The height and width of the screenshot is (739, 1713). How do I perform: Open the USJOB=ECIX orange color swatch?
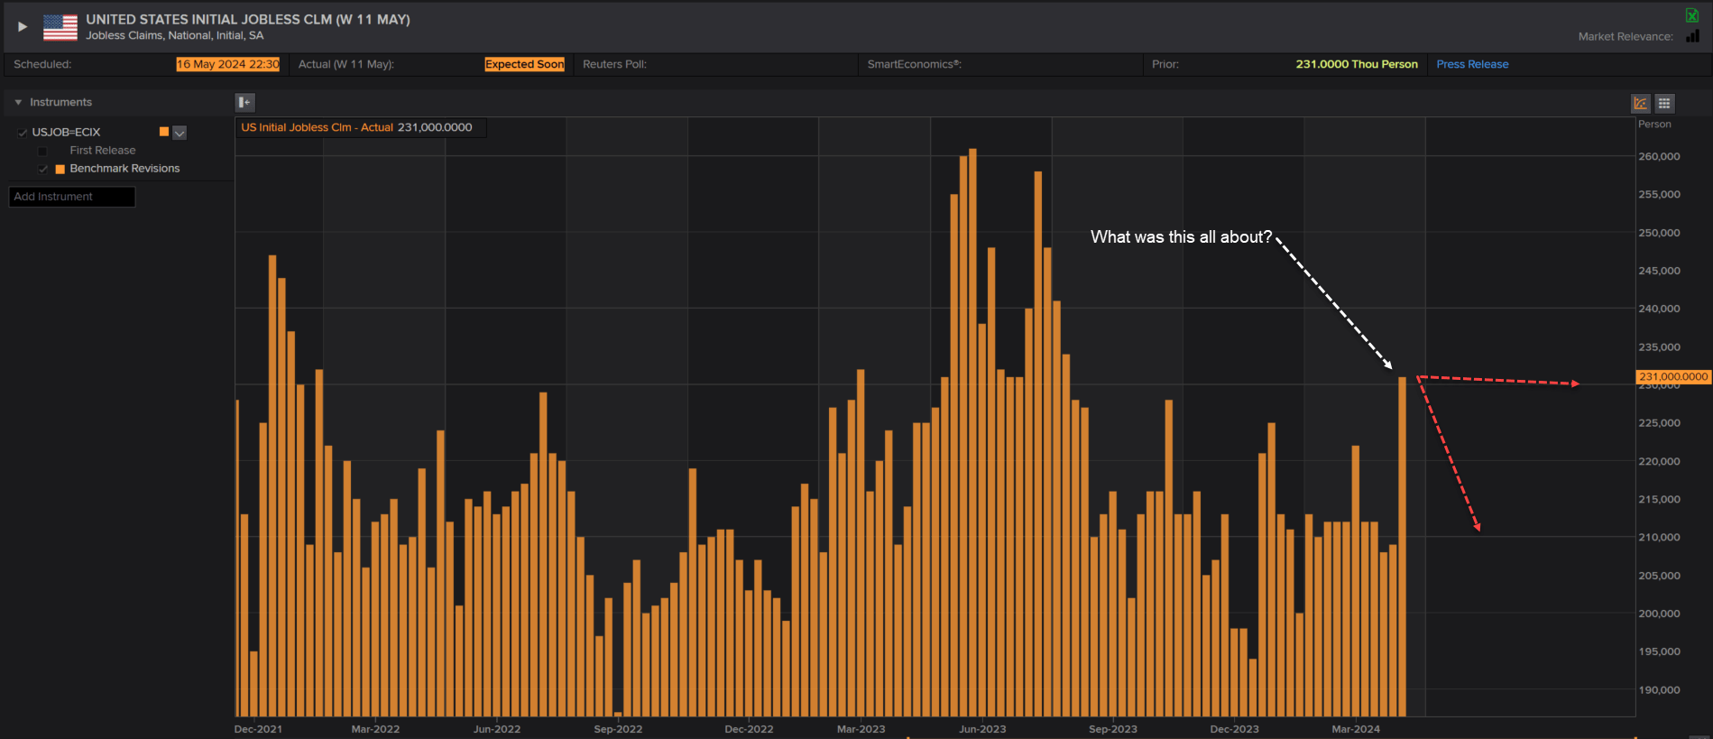coord(164,132)
